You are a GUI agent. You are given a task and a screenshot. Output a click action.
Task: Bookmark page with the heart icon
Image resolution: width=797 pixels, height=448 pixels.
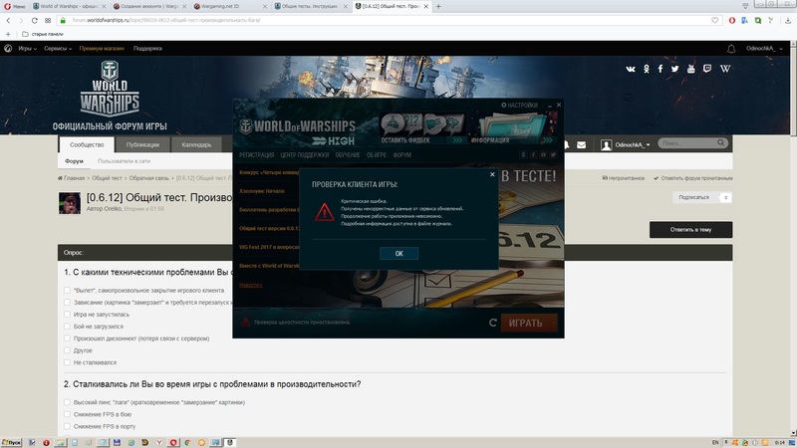714,20
